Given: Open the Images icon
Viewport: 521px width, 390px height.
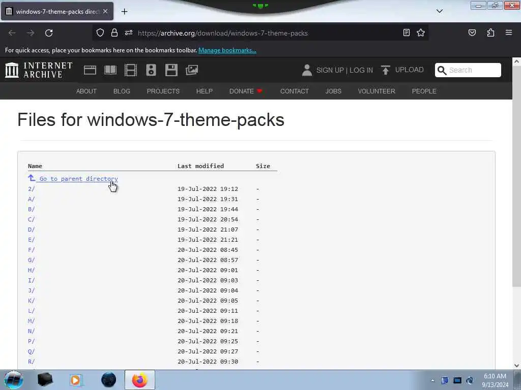Looking at the screenshot, I should click(192, 70).
